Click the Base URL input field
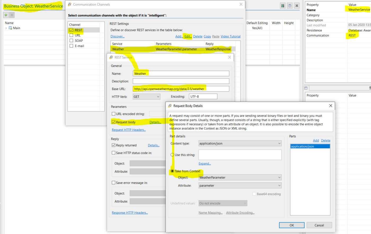 (181, 89)
